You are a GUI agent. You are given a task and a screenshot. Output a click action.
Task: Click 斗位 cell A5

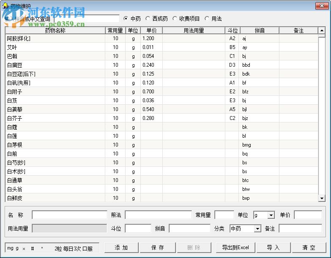pyautogui.click(x=232, y=109)
